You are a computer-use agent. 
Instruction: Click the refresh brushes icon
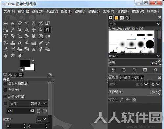point(156,70)
